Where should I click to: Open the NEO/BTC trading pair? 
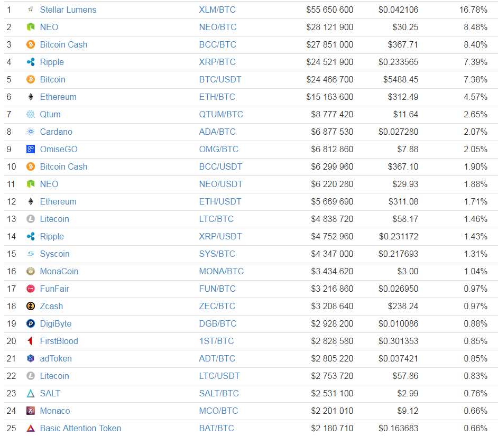[218, 27]
